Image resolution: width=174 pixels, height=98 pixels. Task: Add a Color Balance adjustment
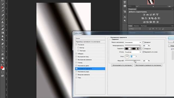click(146, 18)
